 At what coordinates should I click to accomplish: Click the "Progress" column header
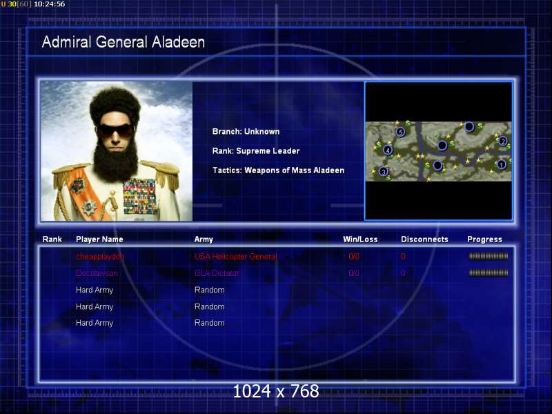coord(484,239)
